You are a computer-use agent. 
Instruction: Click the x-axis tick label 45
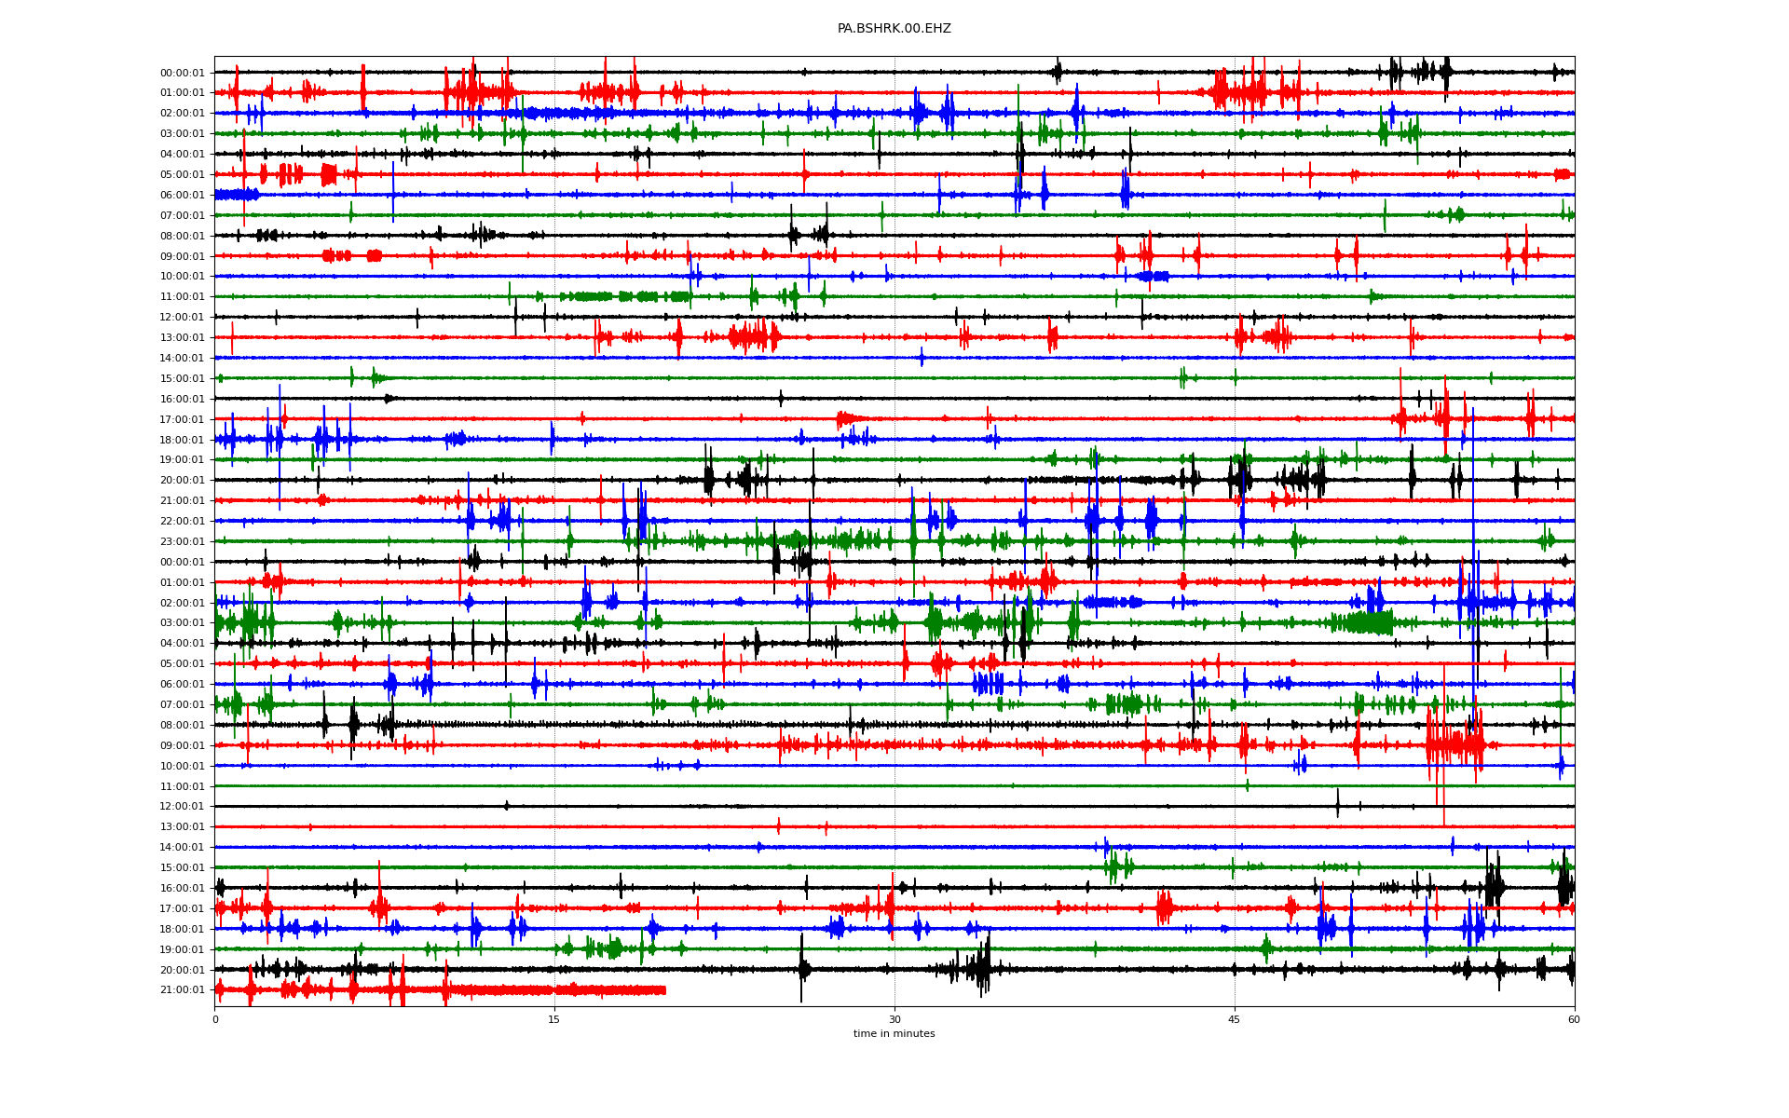(1235, 1019)
